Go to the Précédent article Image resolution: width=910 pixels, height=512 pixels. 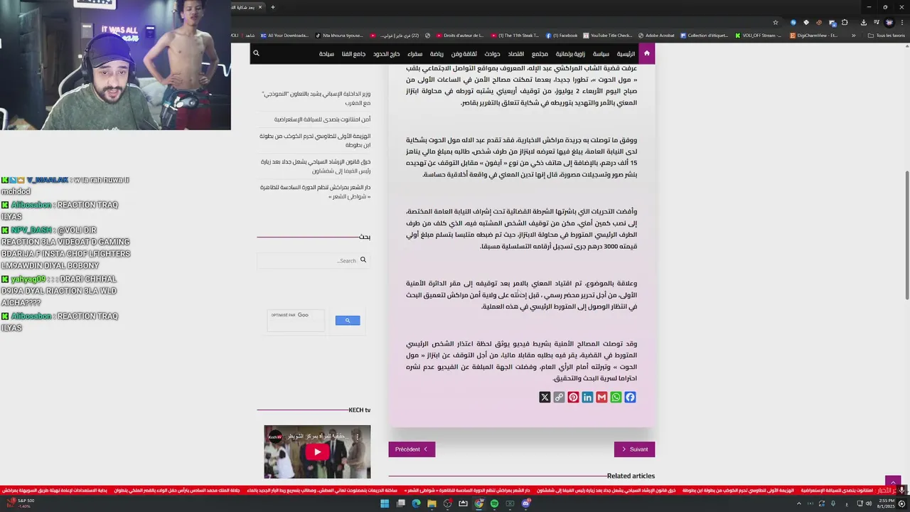click(x=412, y=449)
